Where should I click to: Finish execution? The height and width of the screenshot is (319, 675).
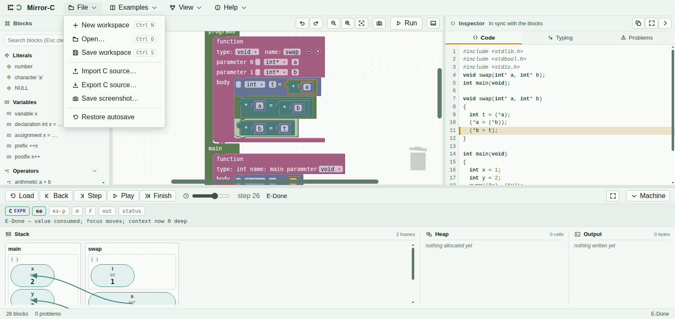[158, 196]
